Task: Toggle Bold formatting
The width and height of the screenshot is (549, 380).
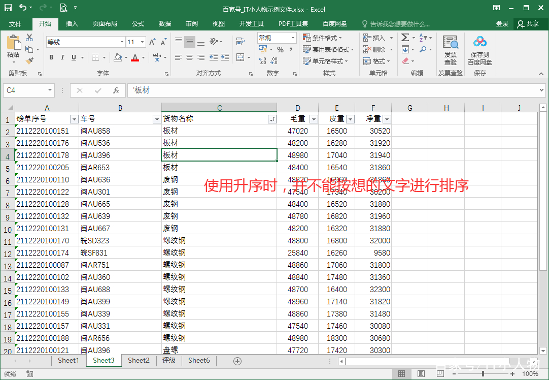Action: (x=51, y=57)
